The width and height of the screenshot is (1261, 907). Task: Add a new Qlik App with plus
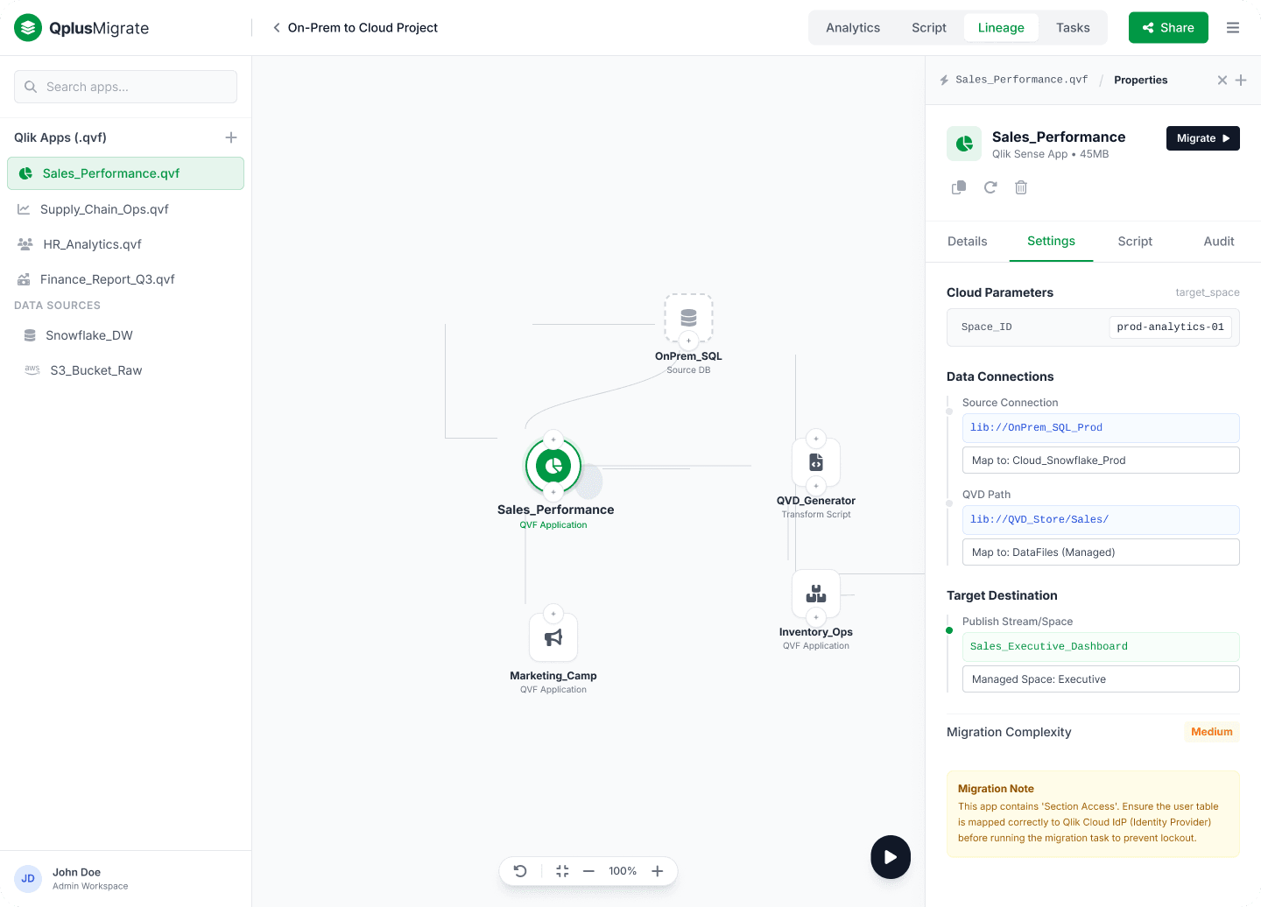231,137
